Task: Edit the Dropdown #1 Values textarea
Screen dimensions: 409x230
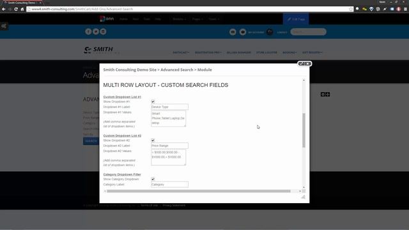Action: 169,118
